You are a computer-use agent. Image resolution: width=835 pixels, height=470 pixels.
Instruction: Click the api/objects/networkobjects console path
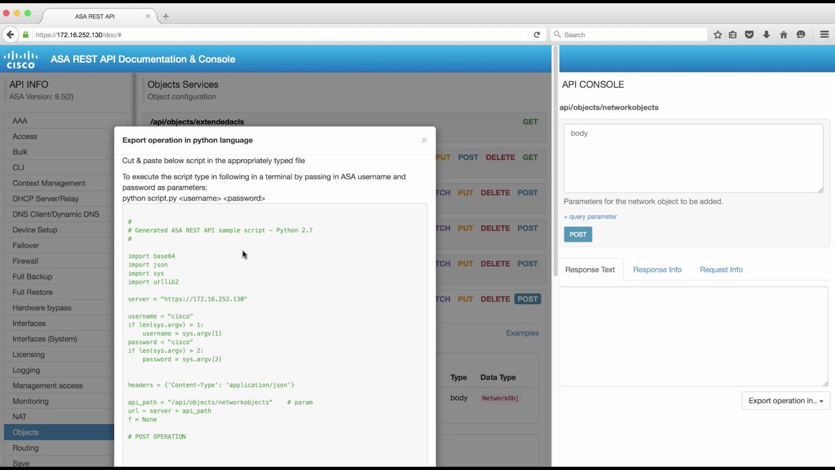point(609,107)
